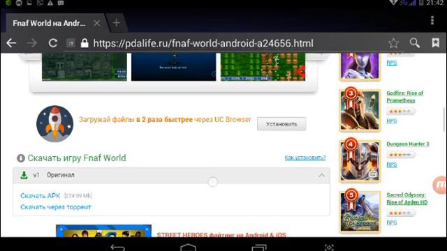Click the URL address field
Screen dimensions: 447x251
[203, 43]
